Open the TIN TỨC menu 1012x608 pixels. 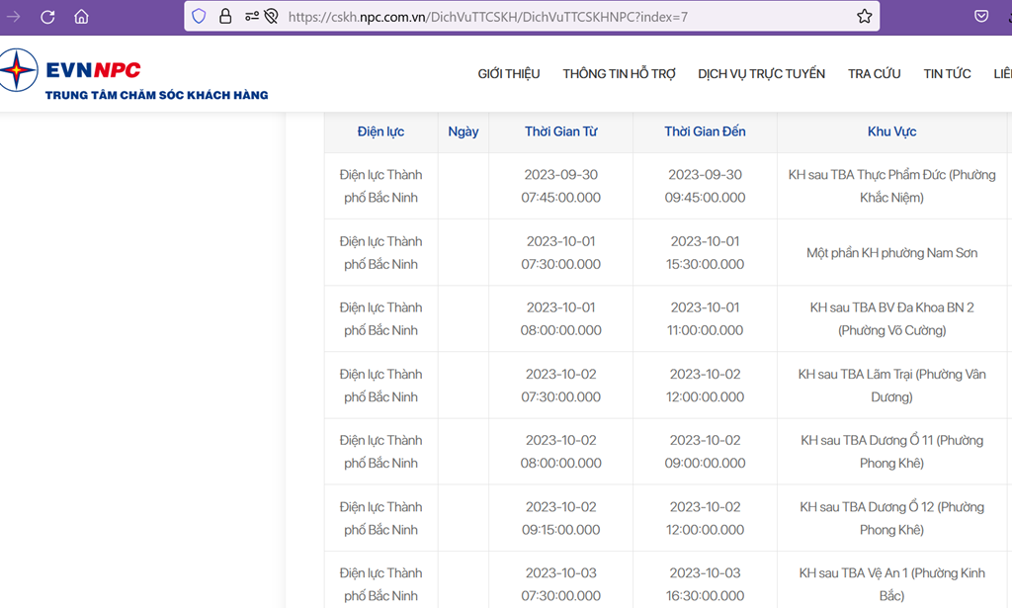[947, 74]
